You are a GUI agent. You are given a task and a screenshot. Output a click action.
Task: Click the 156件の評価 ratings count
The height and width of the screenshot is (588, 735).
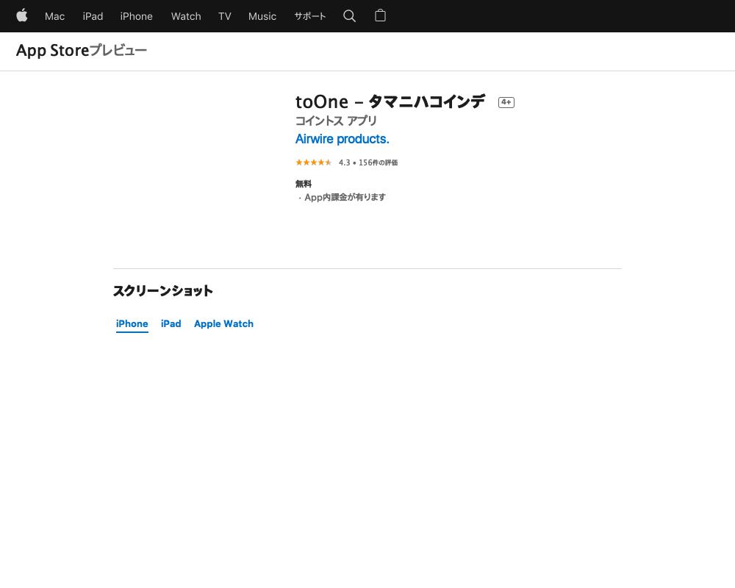378,162
